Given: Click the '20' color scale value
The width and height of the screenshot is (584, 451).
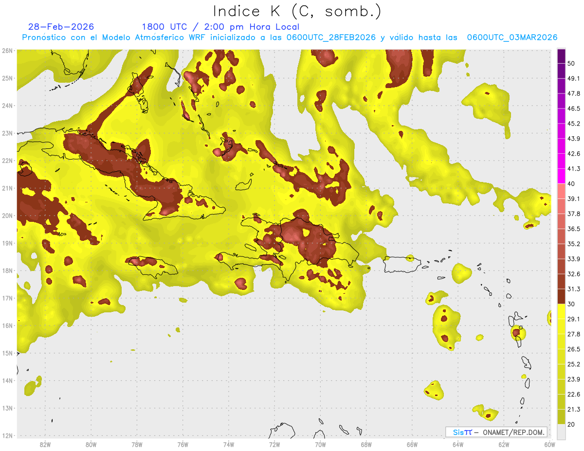Looking at the screenshot, I should [571, 425].
